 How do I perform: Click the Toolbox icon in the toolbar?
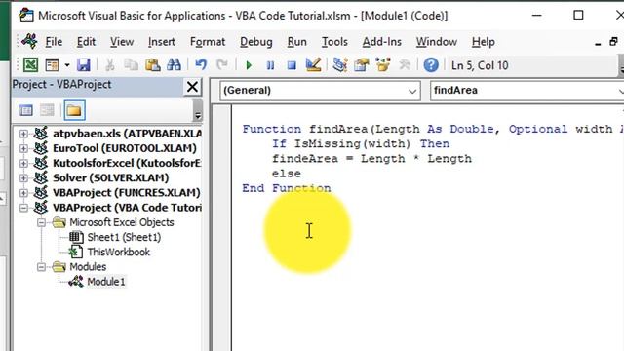(405, 65)
